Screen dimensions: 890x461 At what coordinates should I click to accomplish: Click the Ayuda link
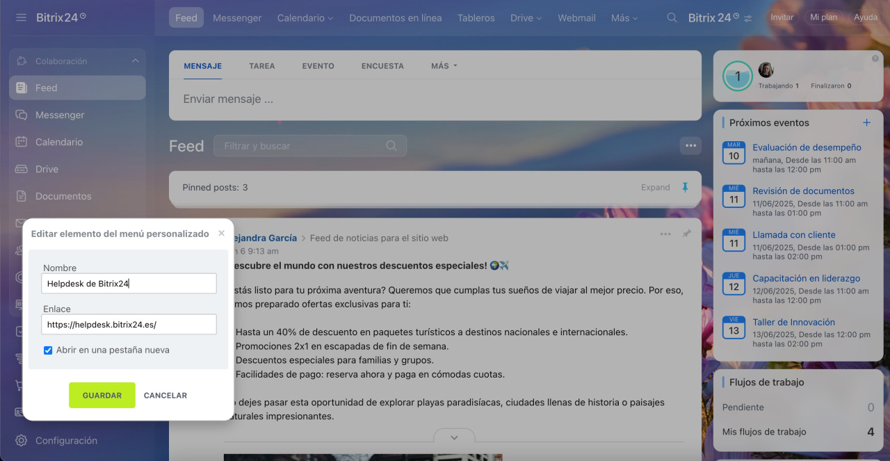(x=866, y=17)
